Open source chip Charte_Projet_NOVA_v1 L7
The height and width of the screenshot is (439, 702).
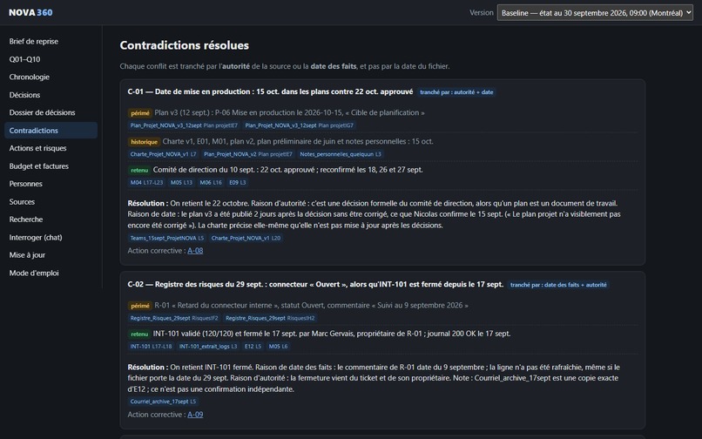point(163,154)
